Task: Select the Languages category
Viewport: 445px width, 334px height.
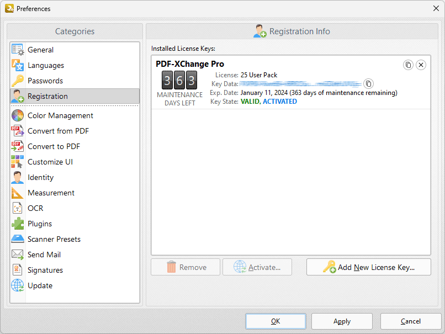Action: coord(75,65)
